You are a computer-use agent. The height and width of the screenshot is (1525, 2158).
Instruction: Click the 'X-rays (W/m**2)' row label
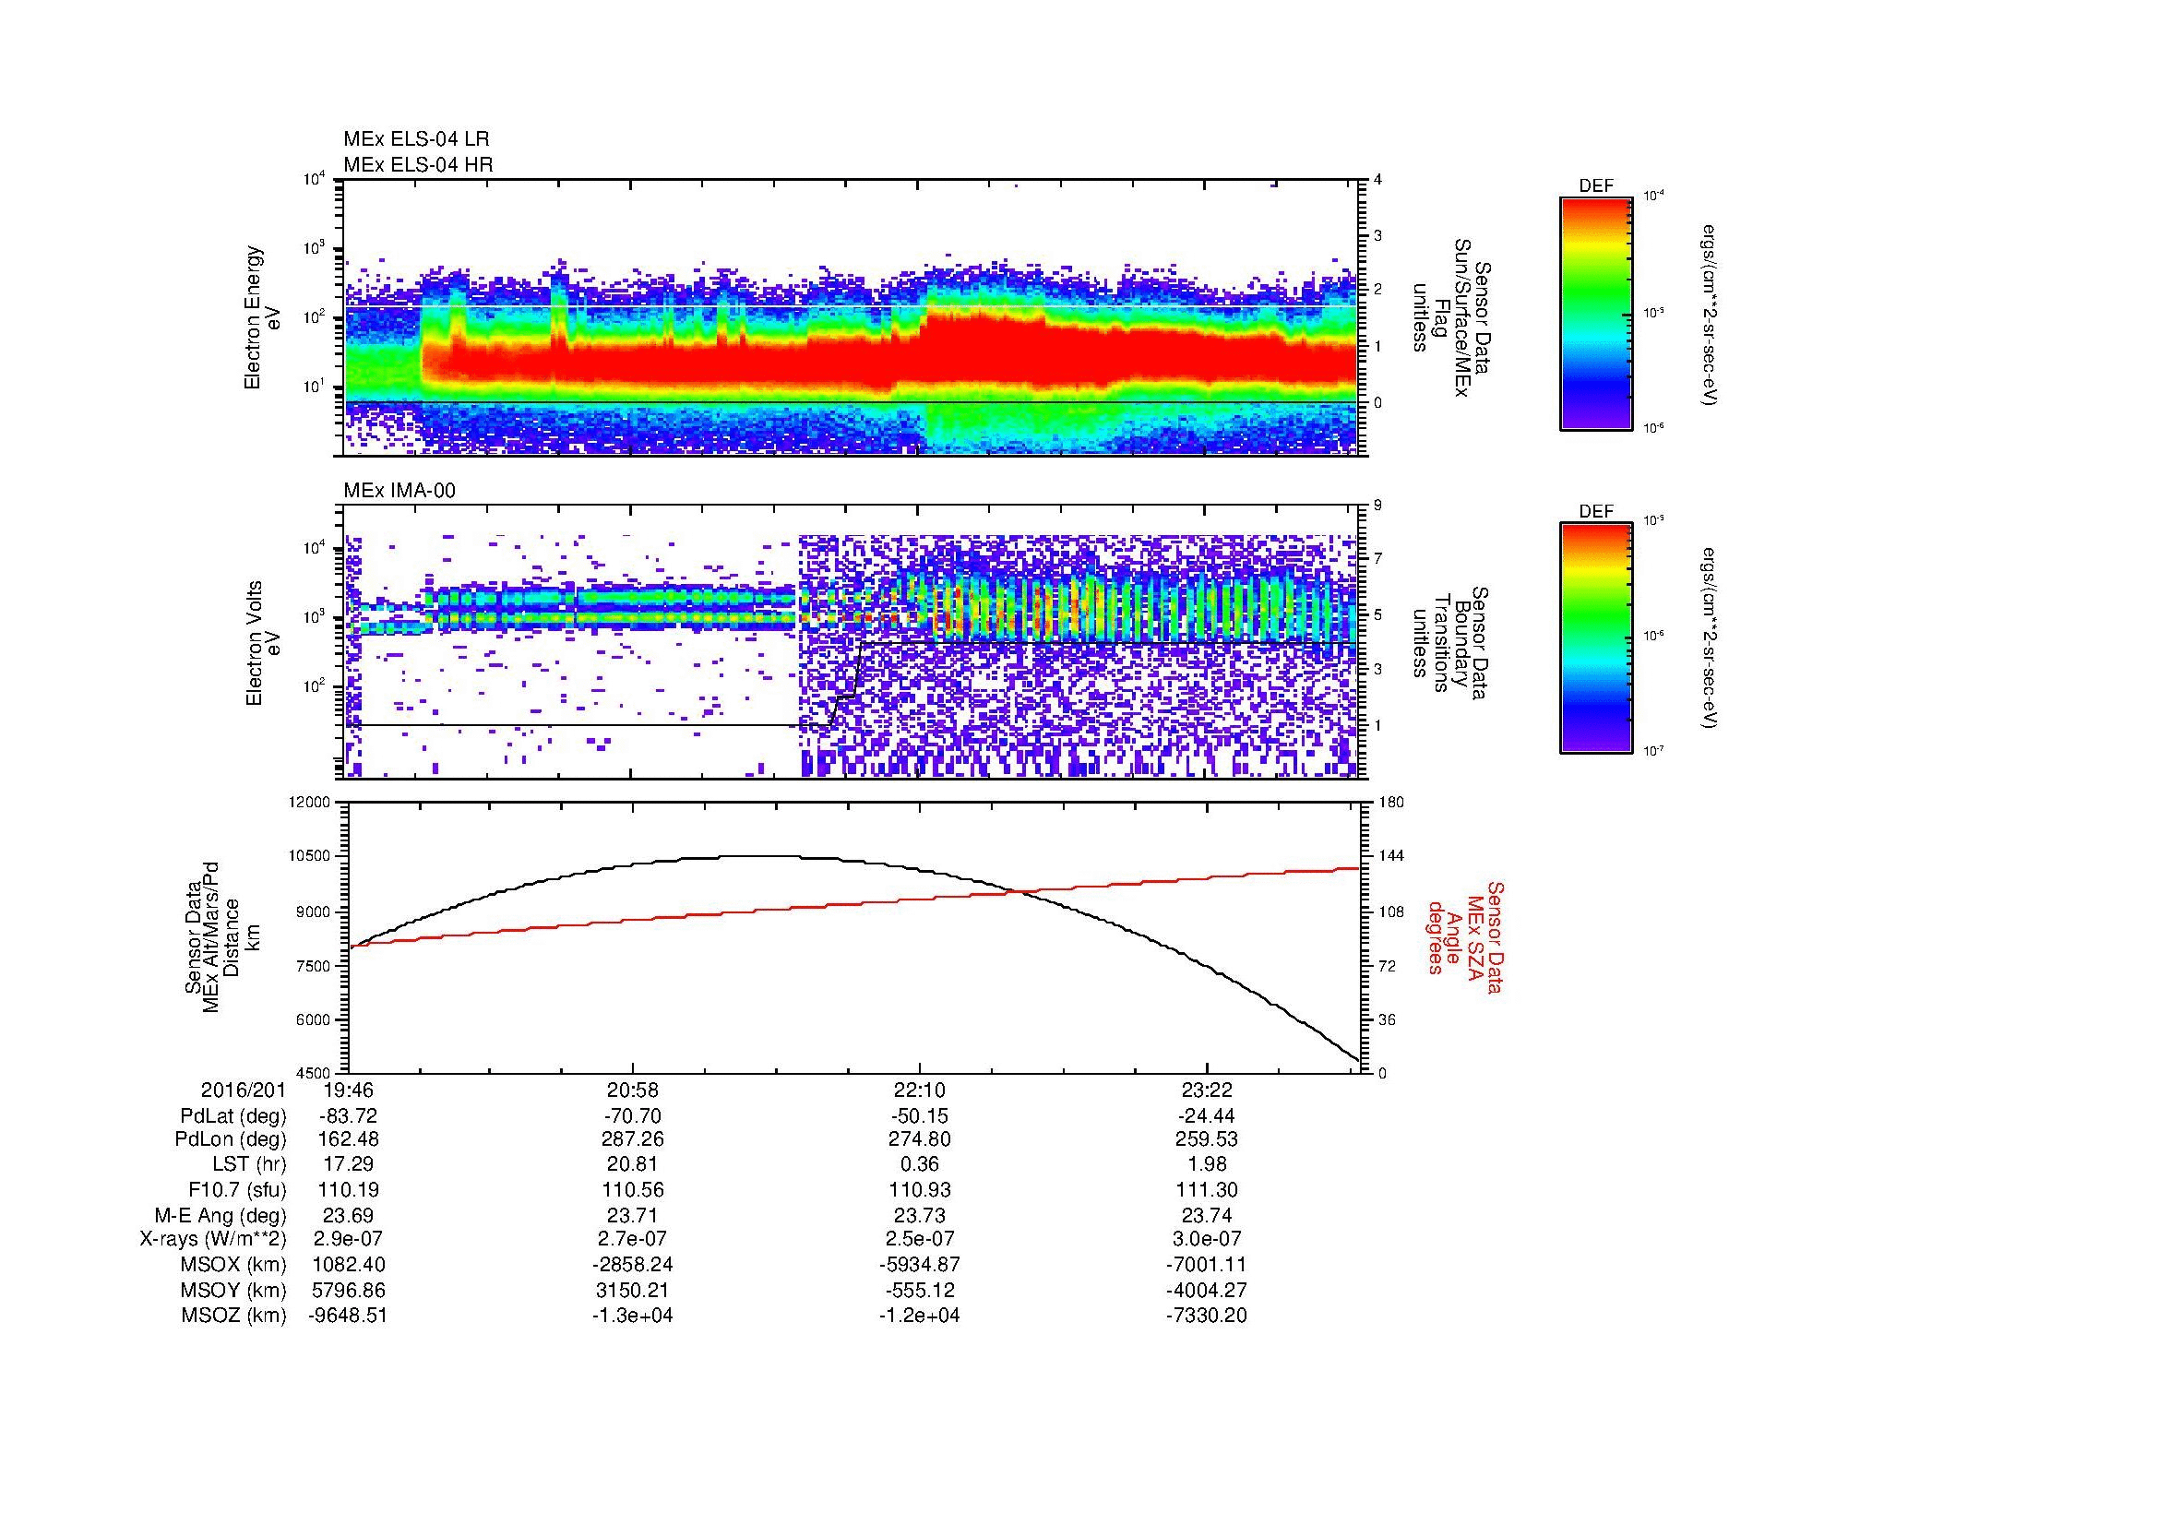coord(212,1240)
